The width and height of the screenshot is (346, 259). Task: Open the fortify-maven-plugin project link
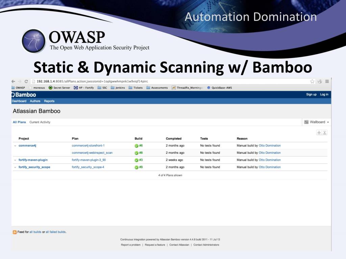click(x=33, y=160)
